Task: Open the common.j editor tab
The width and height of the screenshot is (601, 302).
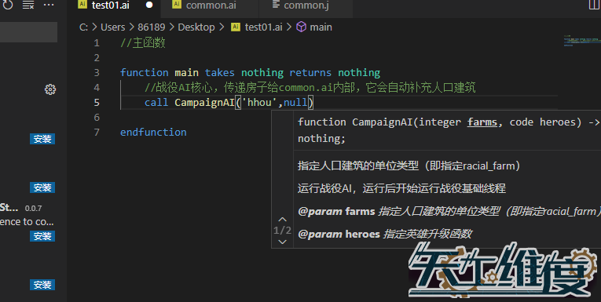Action: [306, 5]
